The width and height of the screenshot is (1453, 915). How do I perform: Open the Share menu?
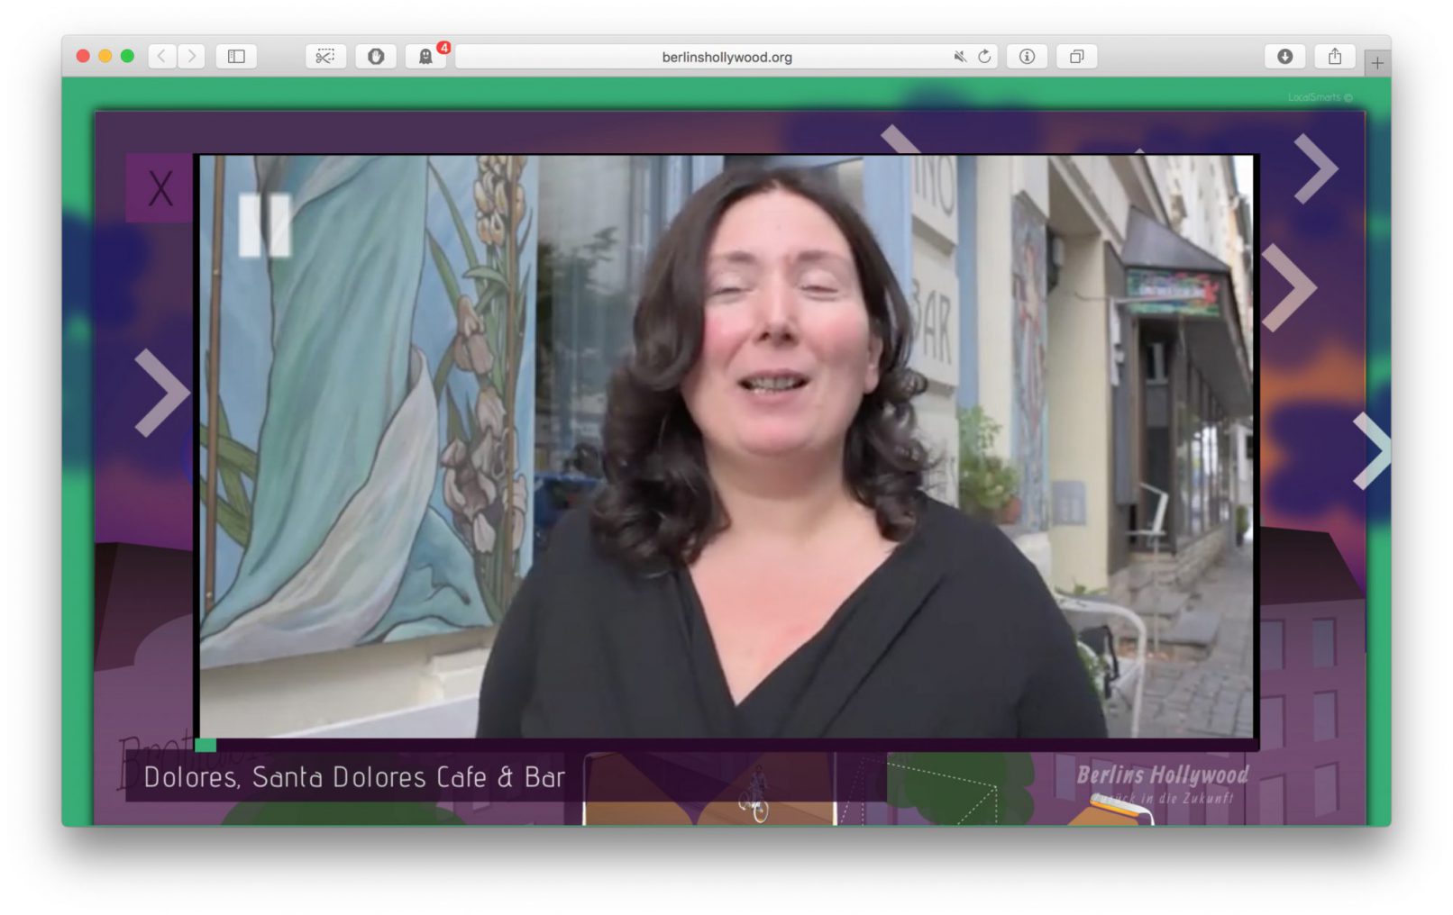tap(1335, 57)
